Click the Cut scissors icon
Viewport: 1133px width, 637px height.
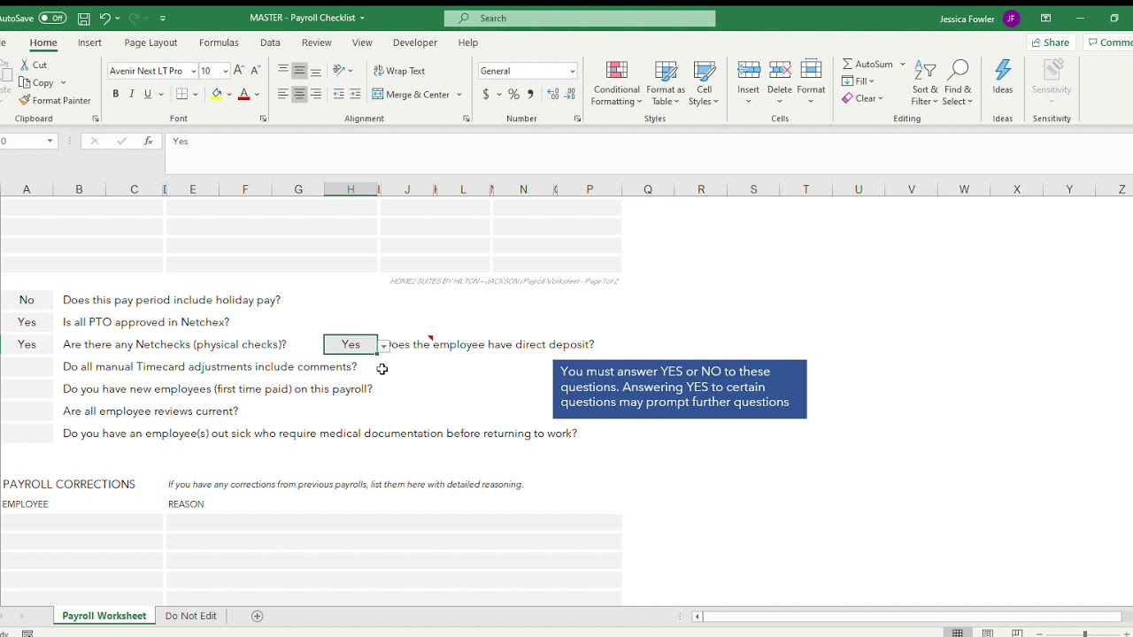coord(25,65)
